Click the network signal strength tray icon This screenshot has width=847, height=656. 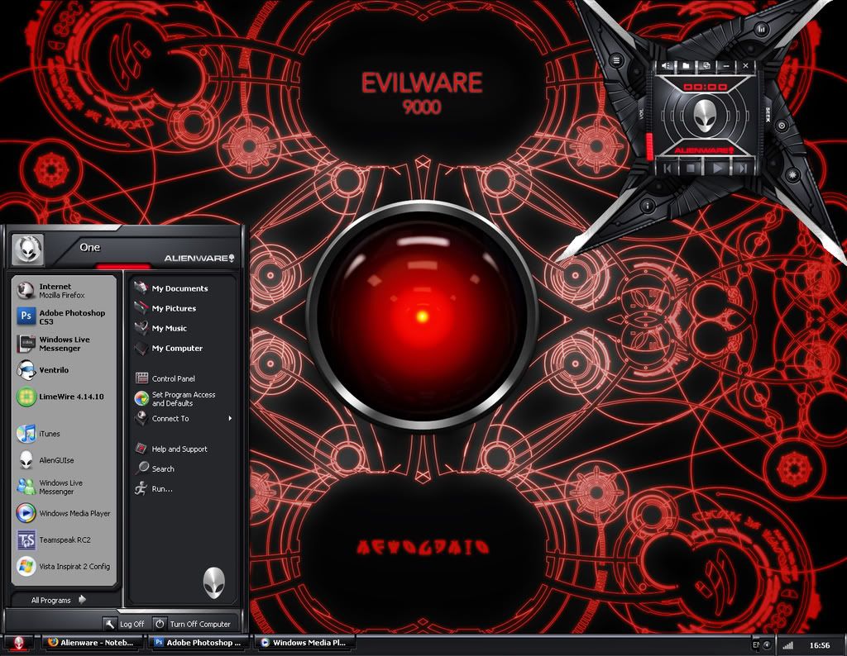(x=788, y=645)
